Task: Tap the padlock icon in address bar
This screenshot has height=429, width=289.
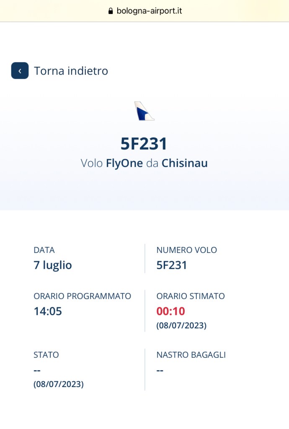Action: click(110, 11)
